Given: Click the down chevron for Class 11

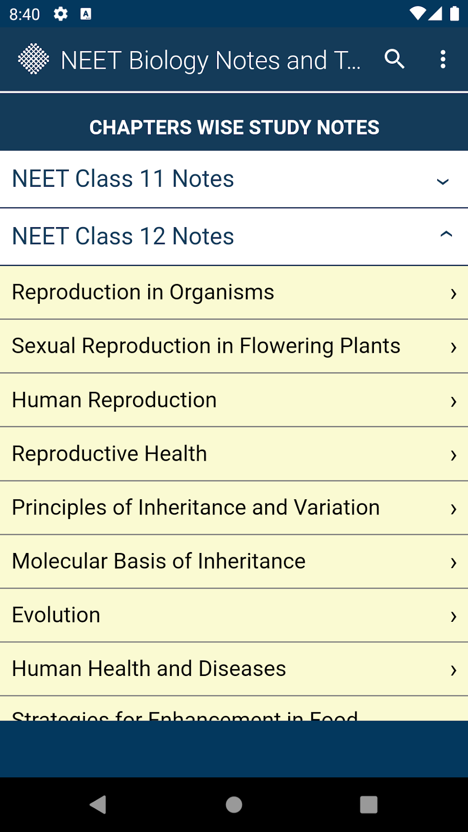Looking at the screenshot, I should pyautogui.click(x=443, y=181).
